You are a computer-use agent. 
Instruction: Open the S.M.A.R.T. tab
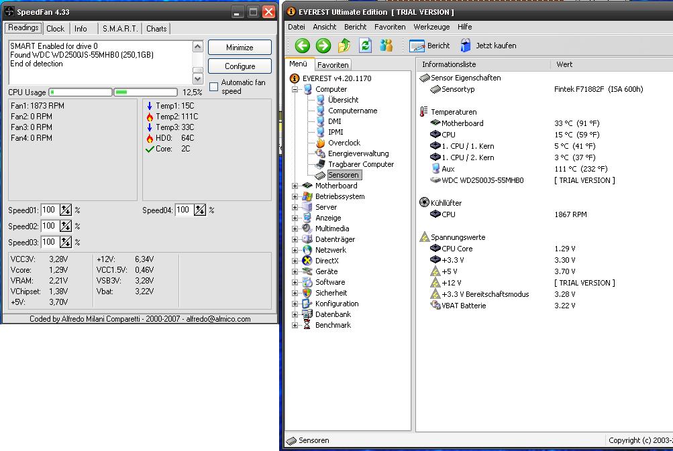click(x=120, y=29)
